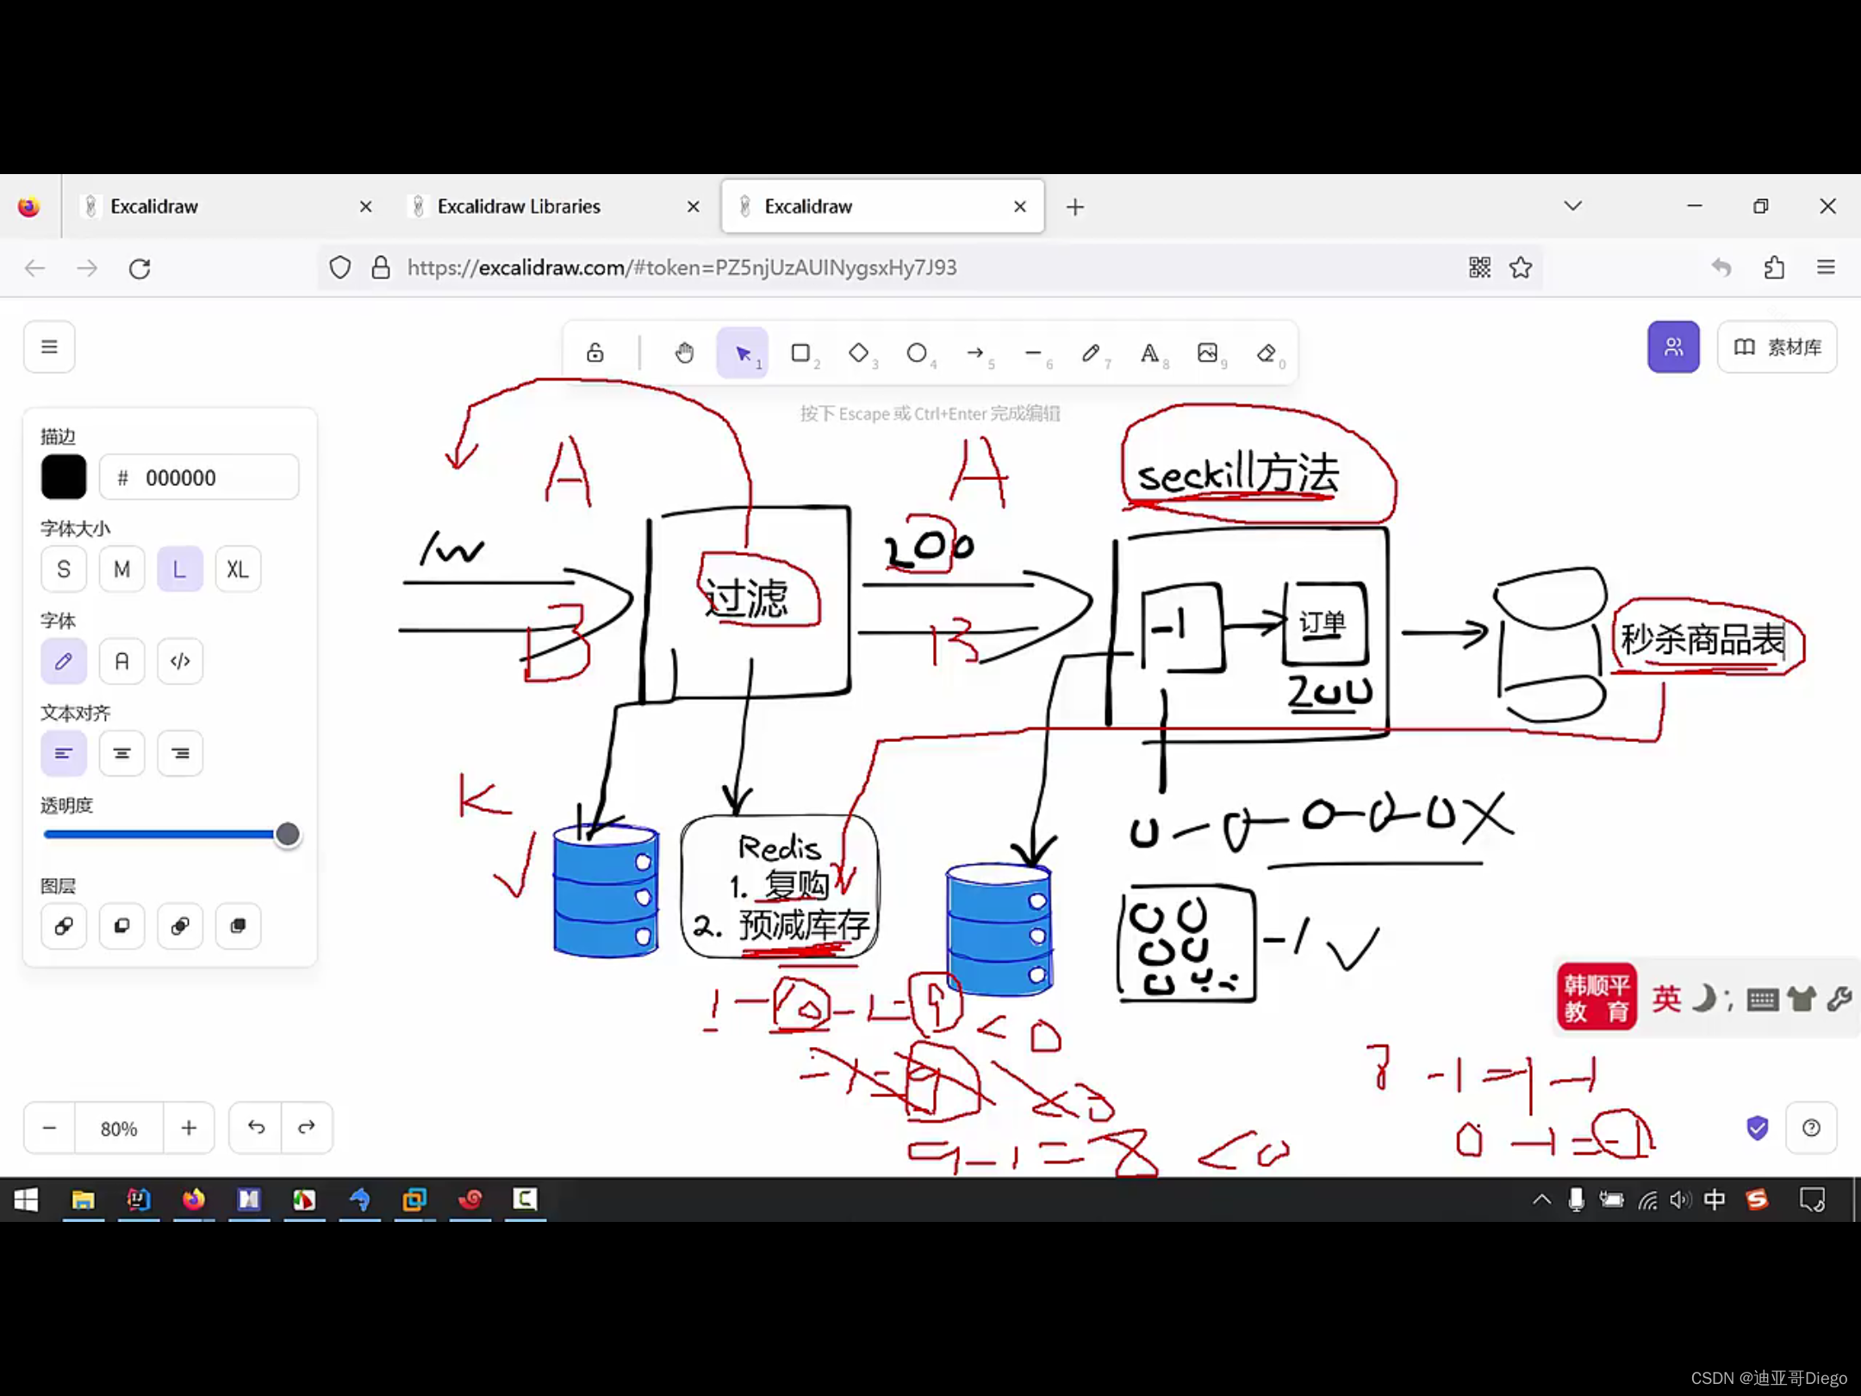Select the Diamond tool
The height and width of the screenshot is (1396, 1861).
[858, 352]
